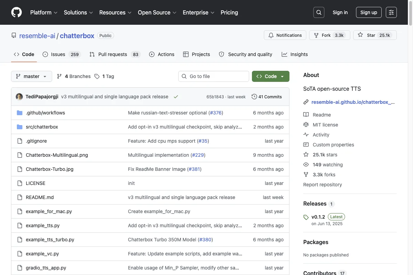Click the .github/workflows folder icon
This screenshot has width=413, height=275.
point(20,113)
